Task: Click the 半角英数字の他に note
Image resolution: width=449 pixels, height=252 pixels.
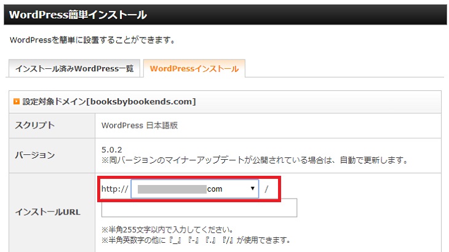Action: coord(196,240)
